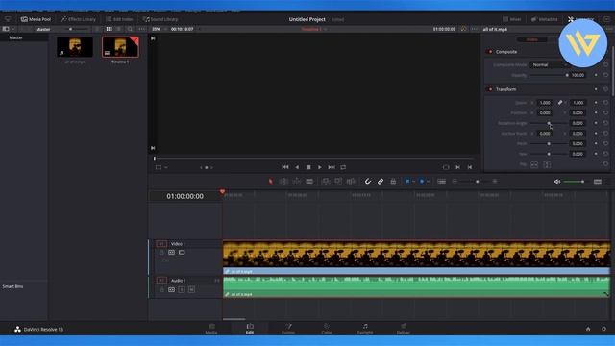Screen dimensions: 615x346
Task: Switch to the Color page tab
Action: [x=327, y=329]
